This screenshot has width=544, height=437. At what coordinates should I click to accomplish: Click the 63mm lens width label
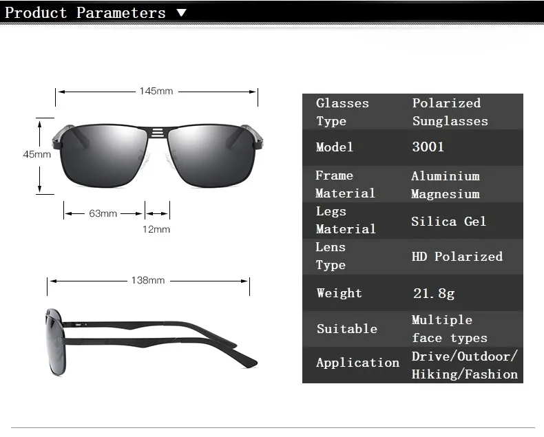point(103,213)
